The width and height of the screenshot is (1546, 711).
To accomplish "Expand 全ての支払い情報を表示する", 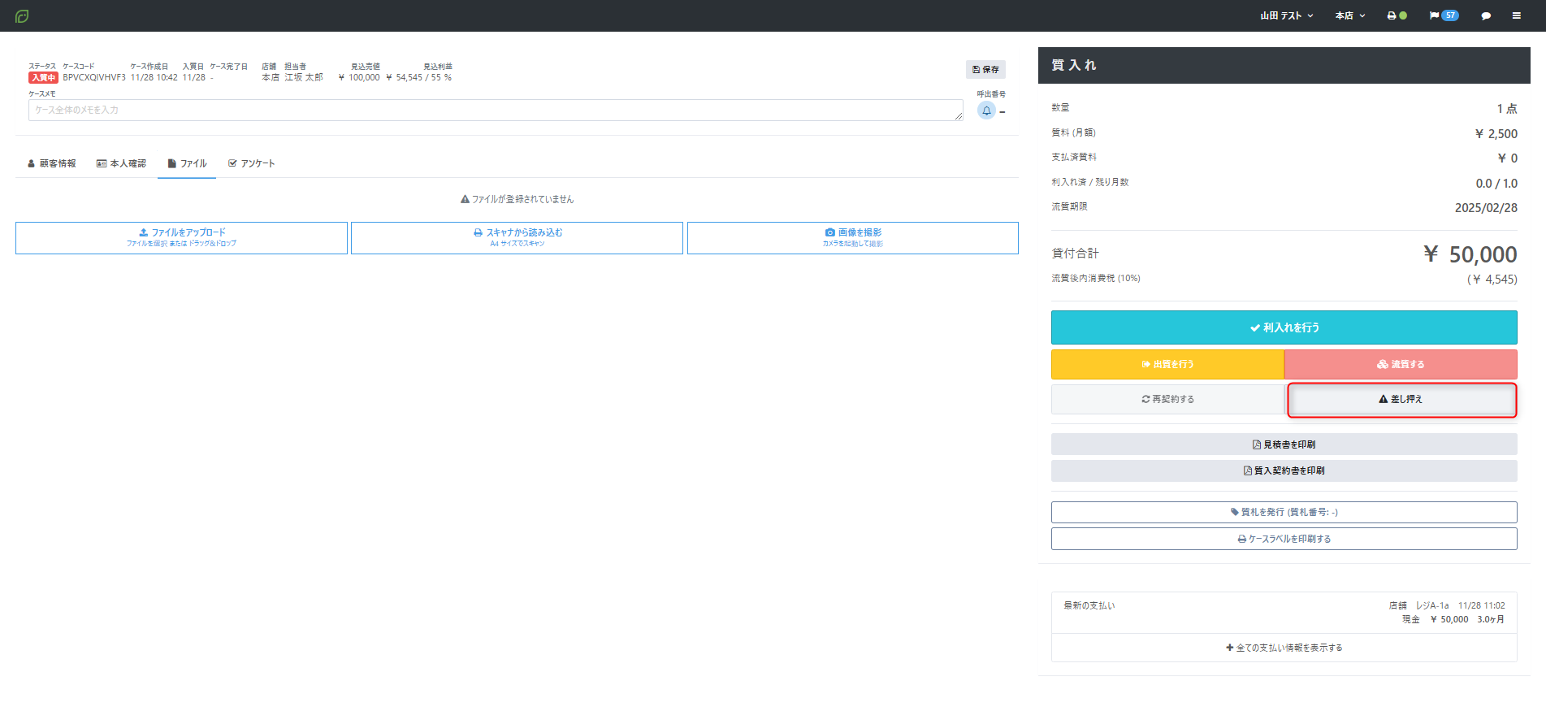I will [x=1284, y=648].
